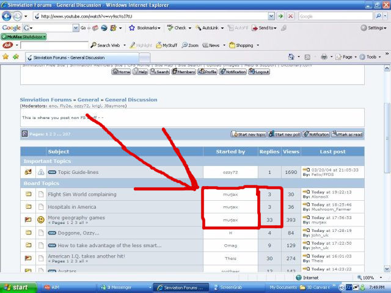This screenshot has width=391, height=293.
Task: Click Start new topic
Action: coord(248,134)
